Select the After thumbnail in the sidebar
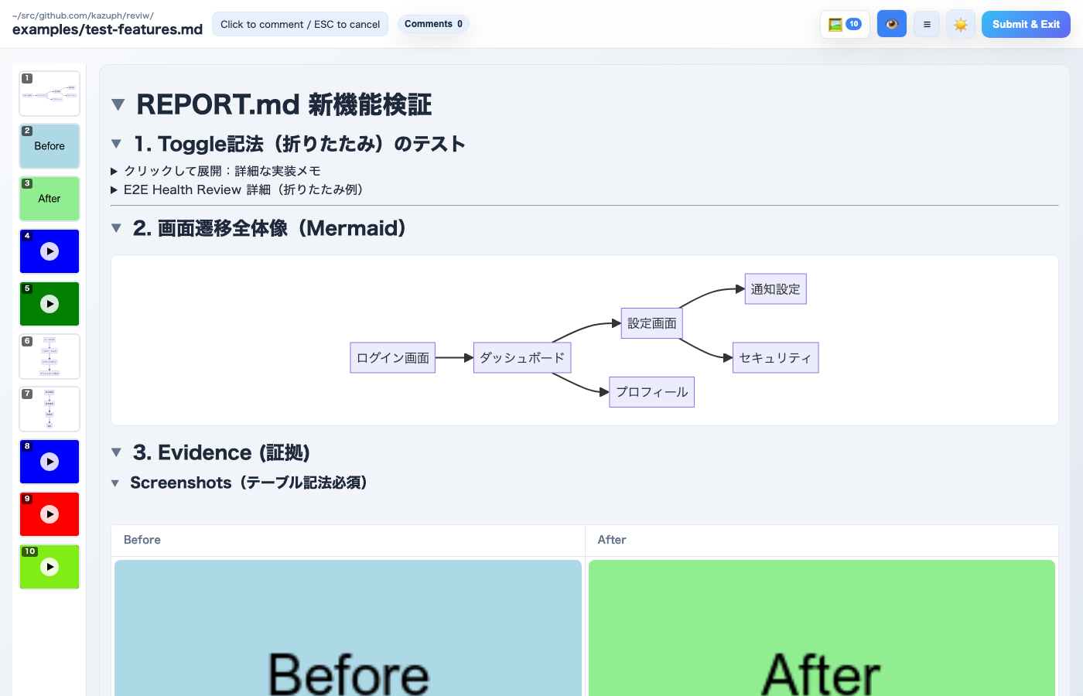 49,199
